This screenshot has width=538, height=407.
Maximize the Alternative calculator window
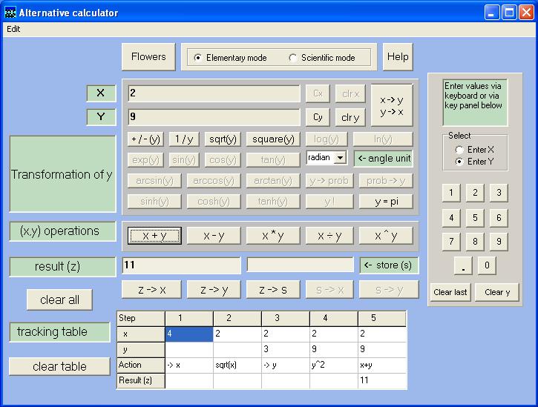509,13
